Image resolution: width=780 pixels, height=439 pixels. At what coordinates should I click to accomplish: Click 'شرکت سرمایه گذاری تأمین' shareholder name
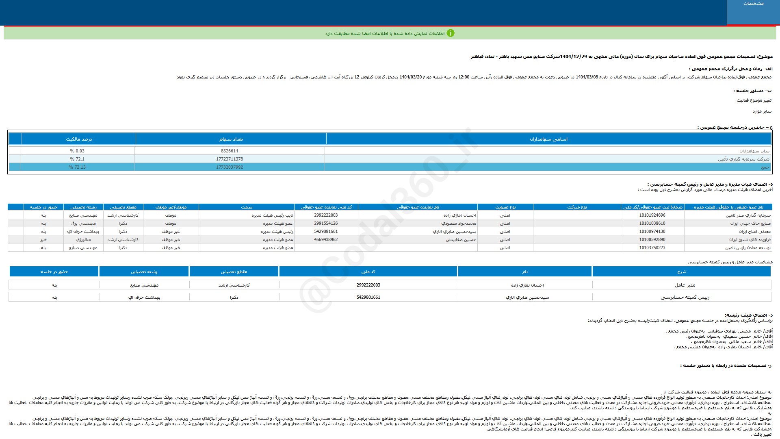point(743,159)
